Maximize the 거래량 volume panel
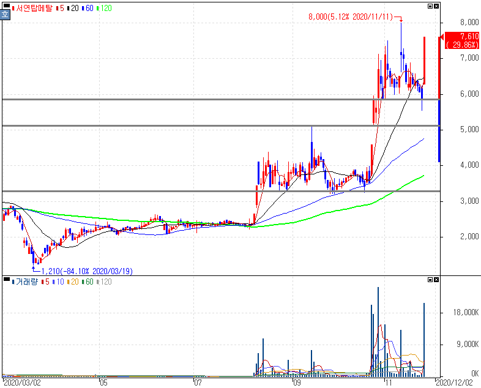Screen dimensions: 481x388 430,280
